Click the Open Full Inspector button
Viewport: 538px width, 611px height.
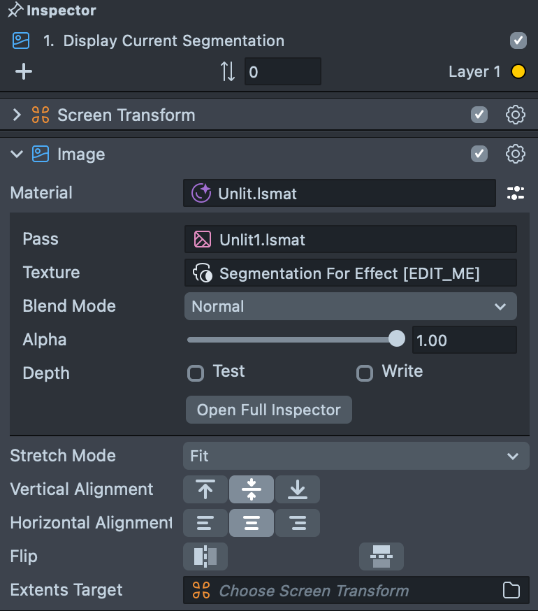click(269, 410)
